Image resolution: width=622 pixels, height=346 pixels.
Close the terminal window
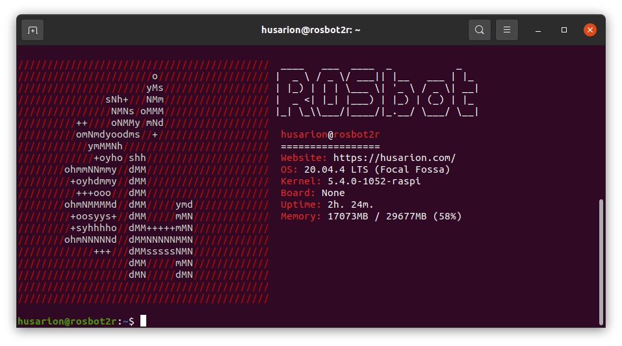click(x=590, y=30)
